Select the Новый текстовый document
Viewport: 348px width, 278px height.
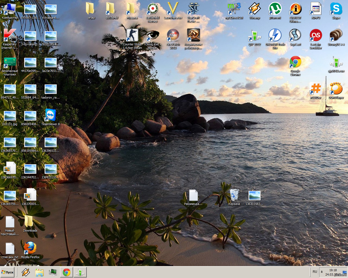10,225
